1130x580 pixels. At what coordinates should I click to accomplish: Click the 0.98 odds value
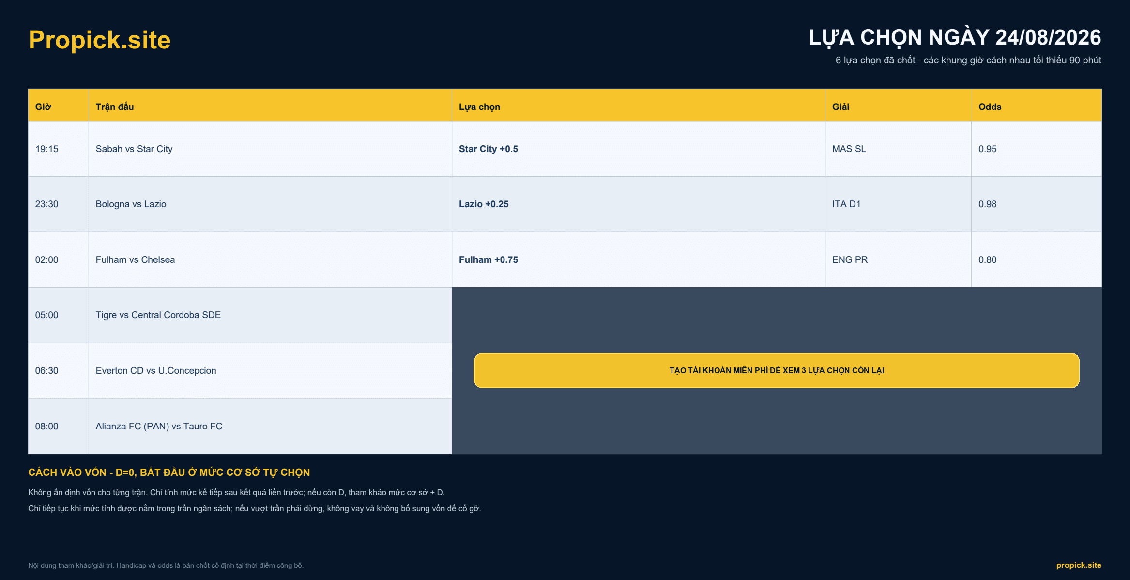coord(987,204)
